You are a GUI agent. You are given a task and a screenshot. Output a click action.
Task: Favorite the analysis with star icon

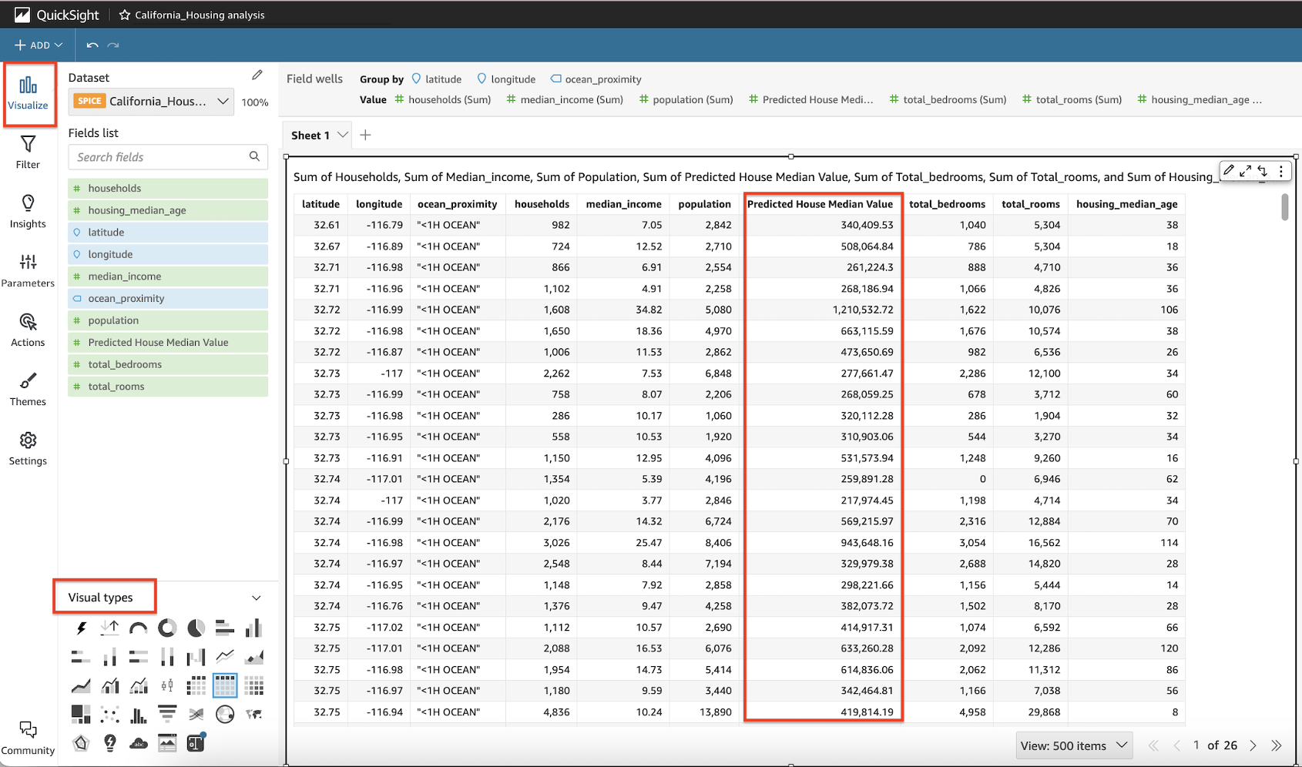click(124, 15)
